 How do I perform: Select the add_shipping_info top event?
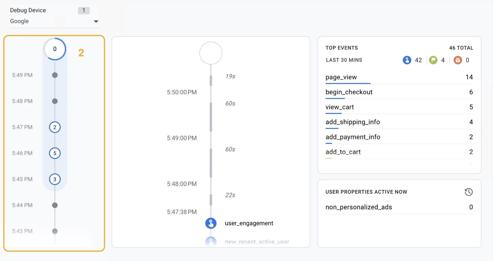(398, 122)
